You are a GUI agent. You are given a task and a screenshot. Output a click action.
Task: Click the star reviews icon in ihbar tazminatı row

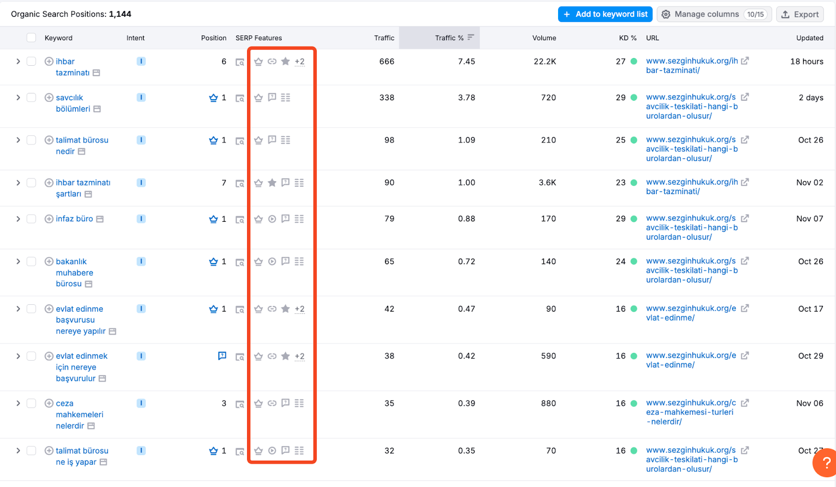pyautogui.click(x=285, y=62)
